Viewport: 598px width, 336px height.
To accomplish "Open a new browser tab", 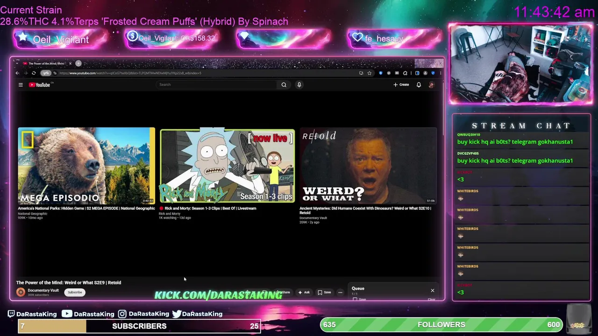I will pyautogui.click(x=78, y=63).
